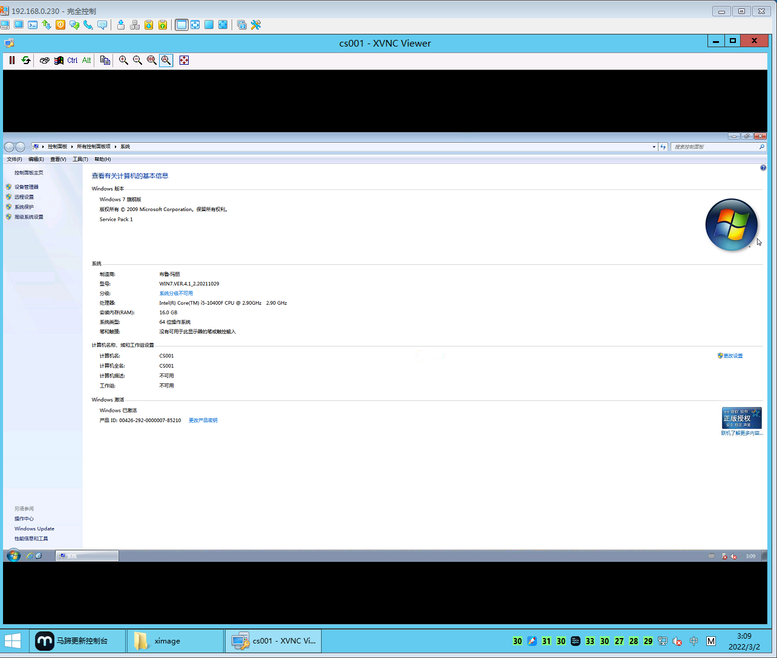
Task: Open 性能信息和工具 in the left pane
Action: pyautogui.click(x=31, y=539)
